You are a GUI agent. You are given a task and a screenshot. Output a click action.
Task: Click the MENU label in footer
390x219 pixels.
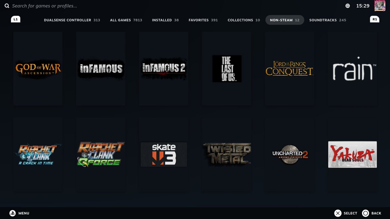click(x=24, y=213)
